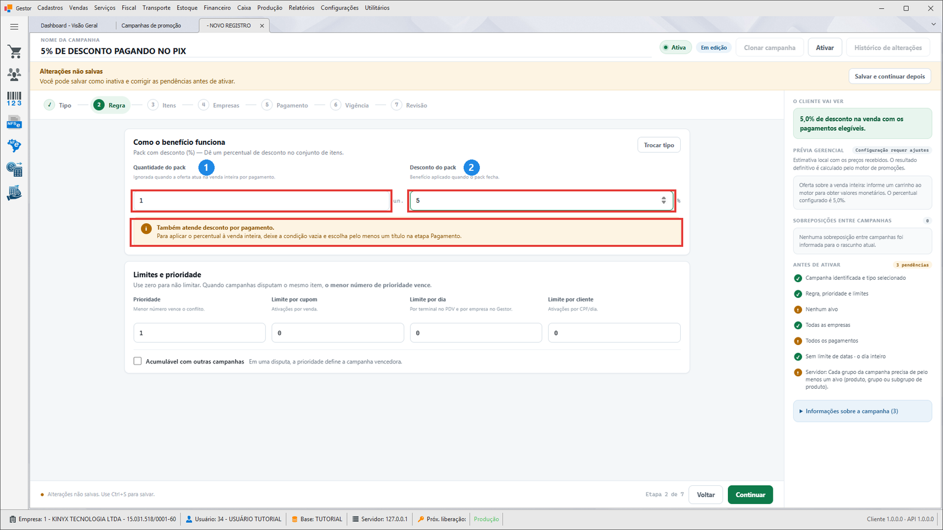Click the Servidor icon in status bar

(355, 519)
